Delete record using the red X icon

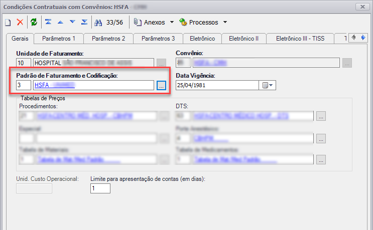coord(20,23)
